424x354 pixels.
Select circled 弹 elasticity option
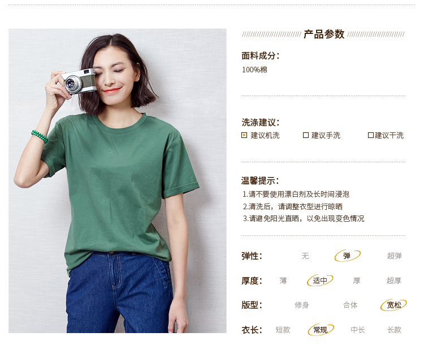(x=347, y=256)
